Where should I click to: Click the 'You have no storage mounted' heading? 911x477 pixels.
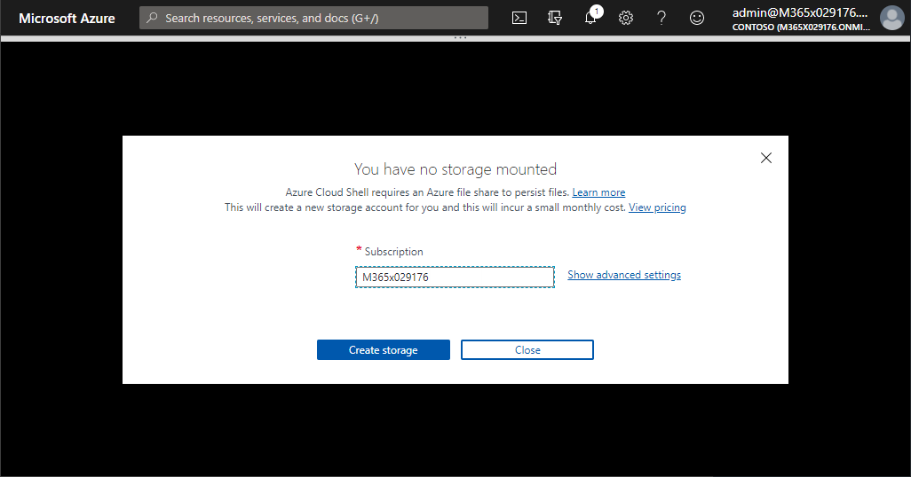coord(455,168)
